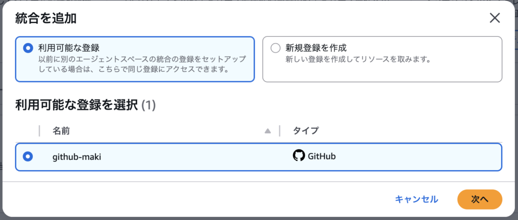The image size is (518, 220).
Task: Click the GitHub type label text
Action: [322, 156]
